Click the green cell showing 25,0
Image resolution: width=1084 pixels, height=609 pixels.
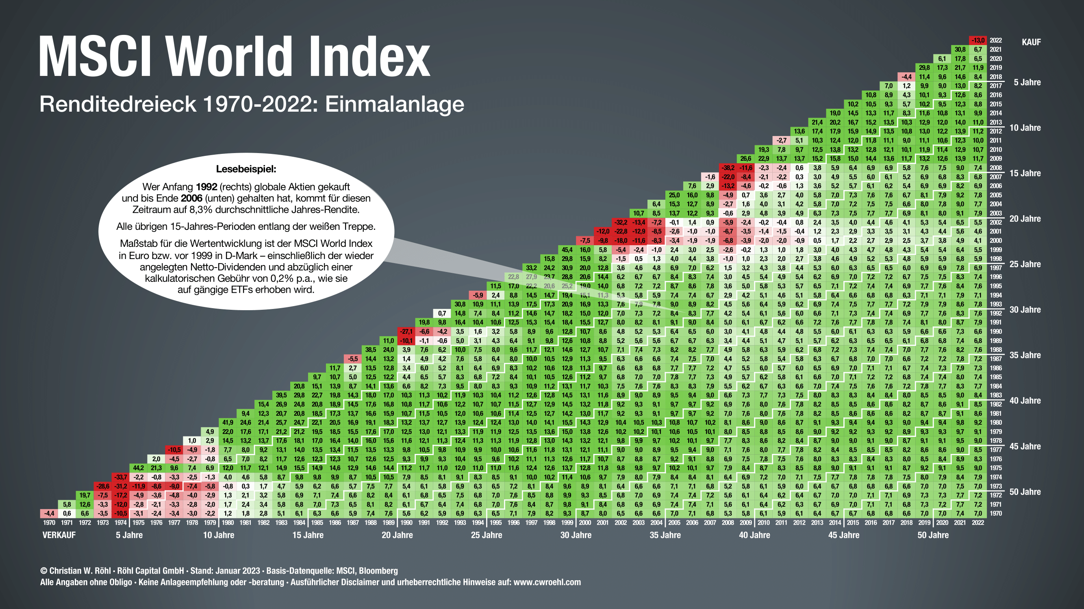pos(674,195)
